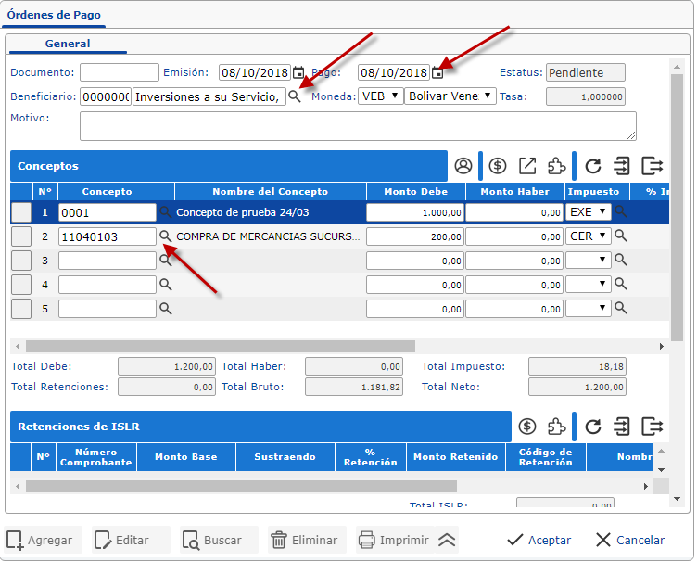Open the VEB currency code dropdown
Image resolution: width=697 pixels, height=561 pixels.
[380, 96]
